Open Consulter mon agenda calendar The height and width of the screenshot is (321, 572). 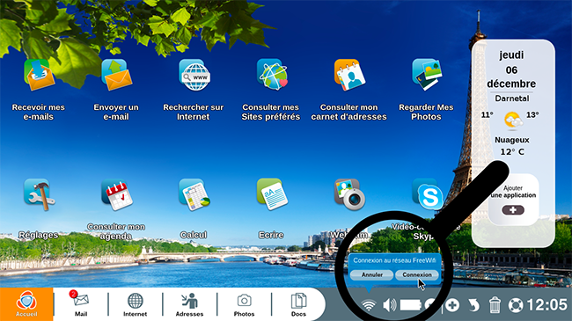click(116, 194)
